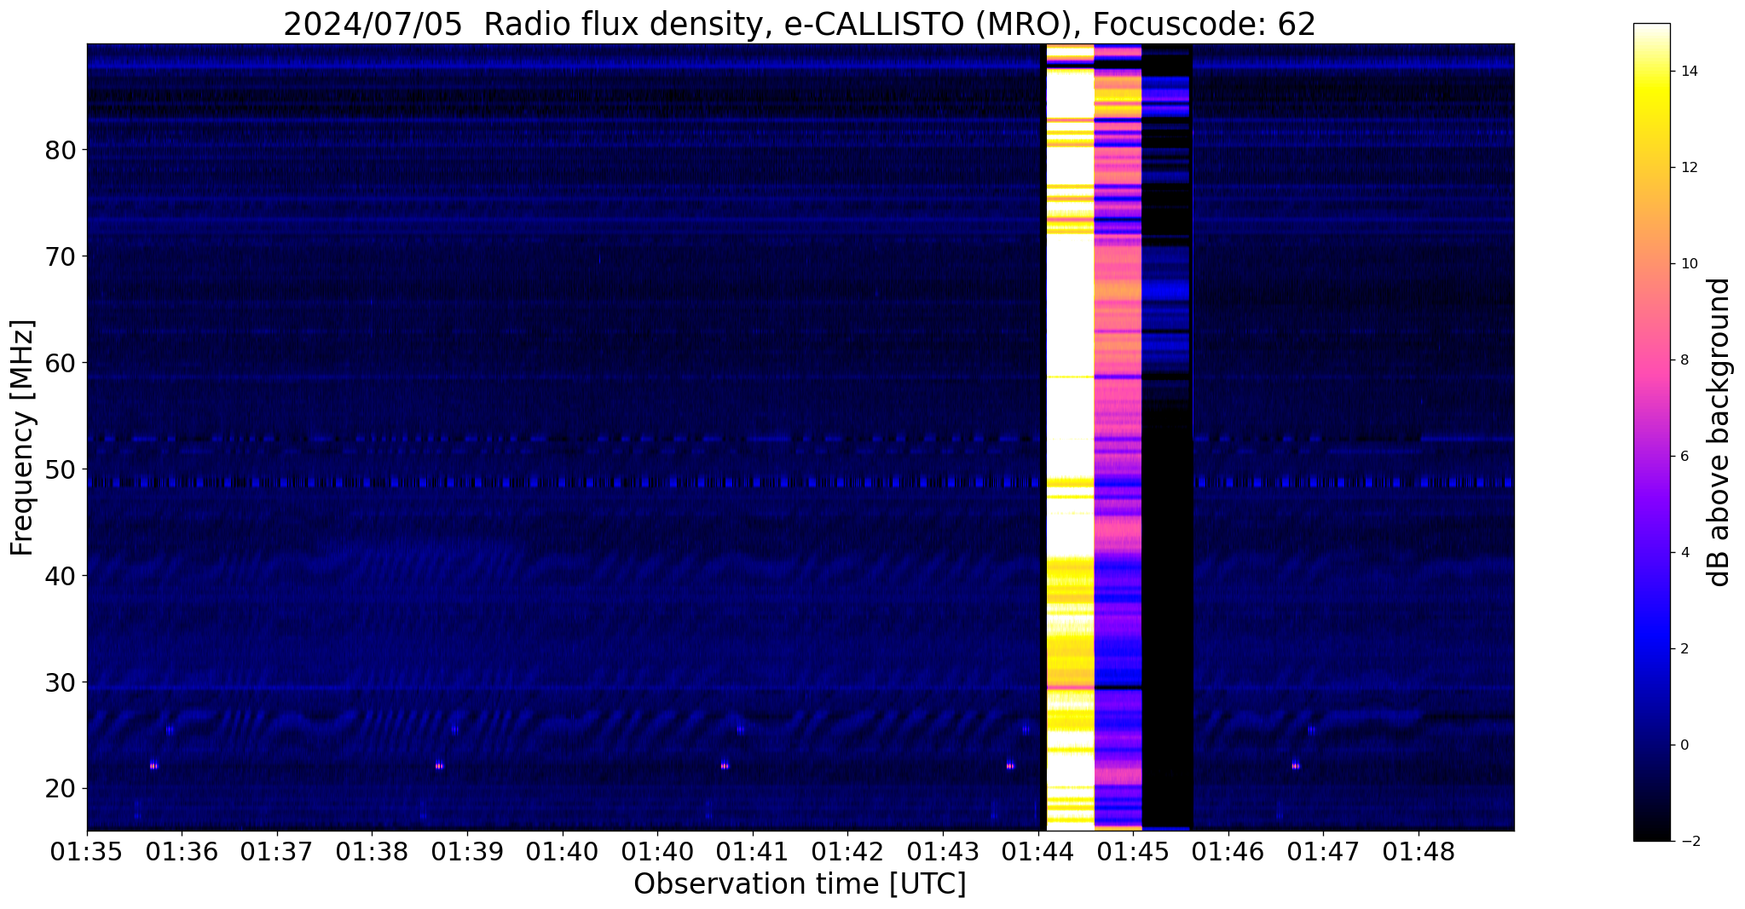Click the 01:44 time tick label
Viewport: 1745px width, 909px height.
click(1037, 851)
